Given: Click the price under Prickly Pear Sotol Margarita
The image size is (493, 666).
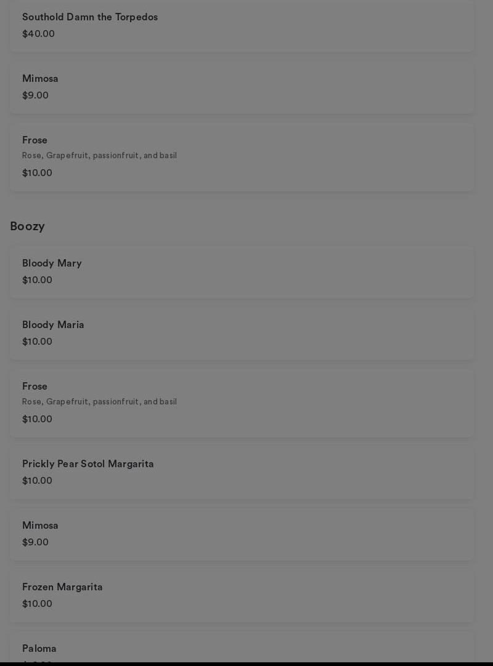Looking at the screenshot, I should [x=37, y=481].
